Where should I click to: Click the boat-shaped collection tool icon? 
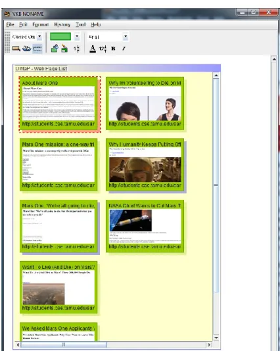27,49
